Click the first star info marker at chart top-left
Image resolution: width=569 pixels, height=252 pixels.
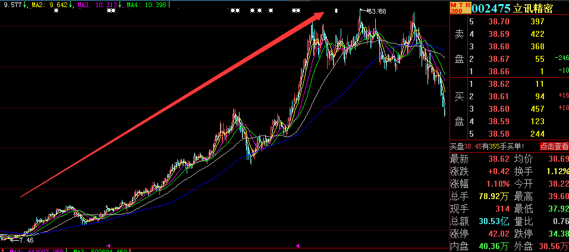[x=56, y=11]
